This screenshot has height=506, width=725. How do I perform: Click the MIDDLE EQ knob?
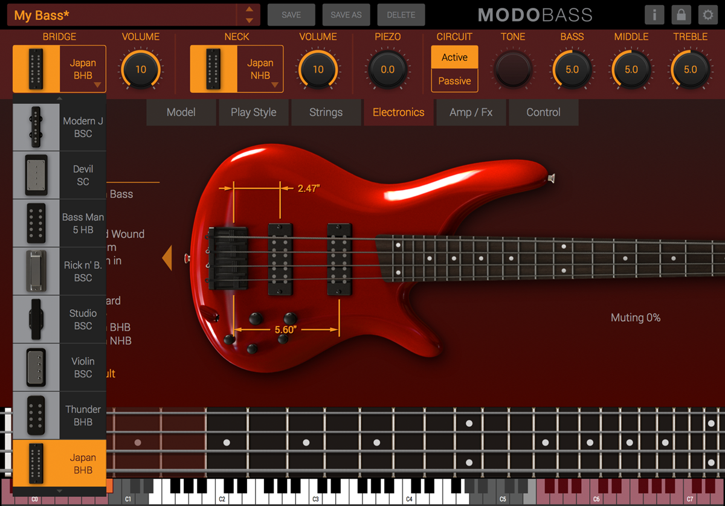tap(631, 69)
